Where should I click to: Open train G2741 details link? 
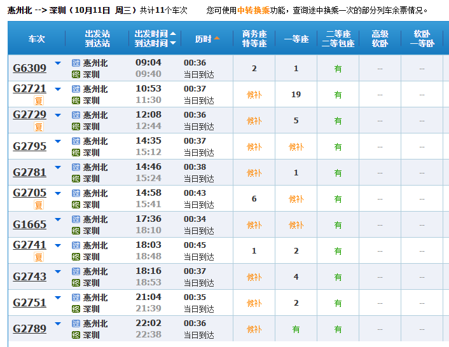pyautogui.click(x=29, y=245)
